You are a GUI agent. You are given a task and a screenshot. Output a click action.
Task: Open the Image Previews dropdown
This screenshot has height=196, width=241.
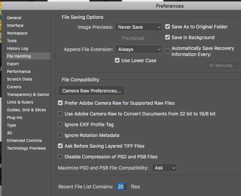139,27
